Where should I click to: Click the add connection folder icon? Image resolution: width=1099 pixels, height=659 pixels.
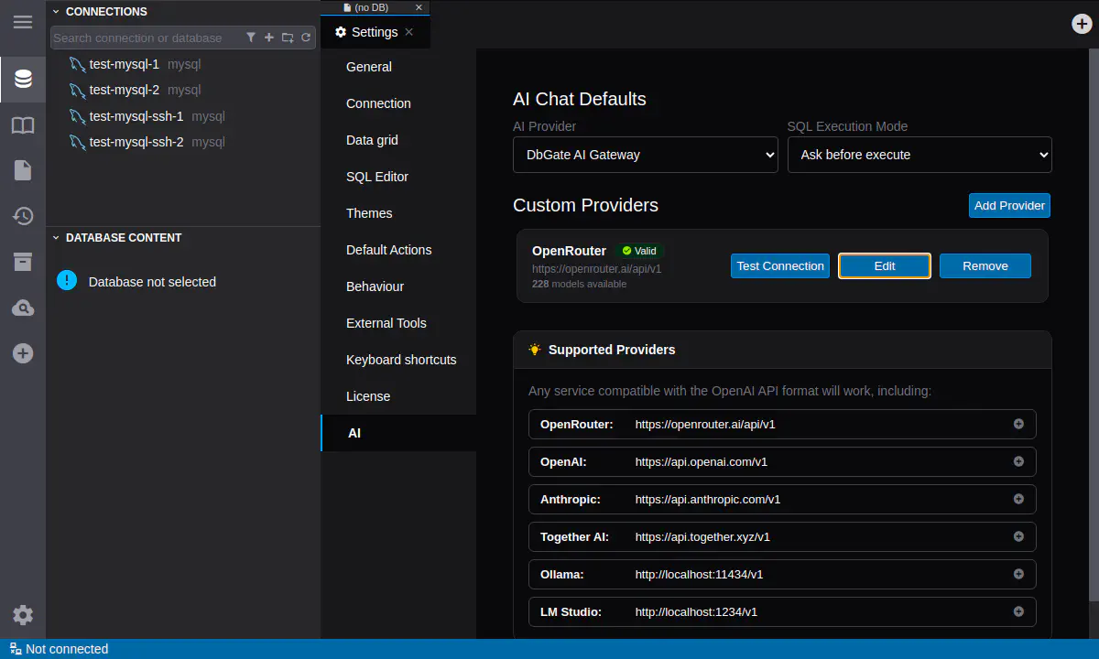pos(288,38)
